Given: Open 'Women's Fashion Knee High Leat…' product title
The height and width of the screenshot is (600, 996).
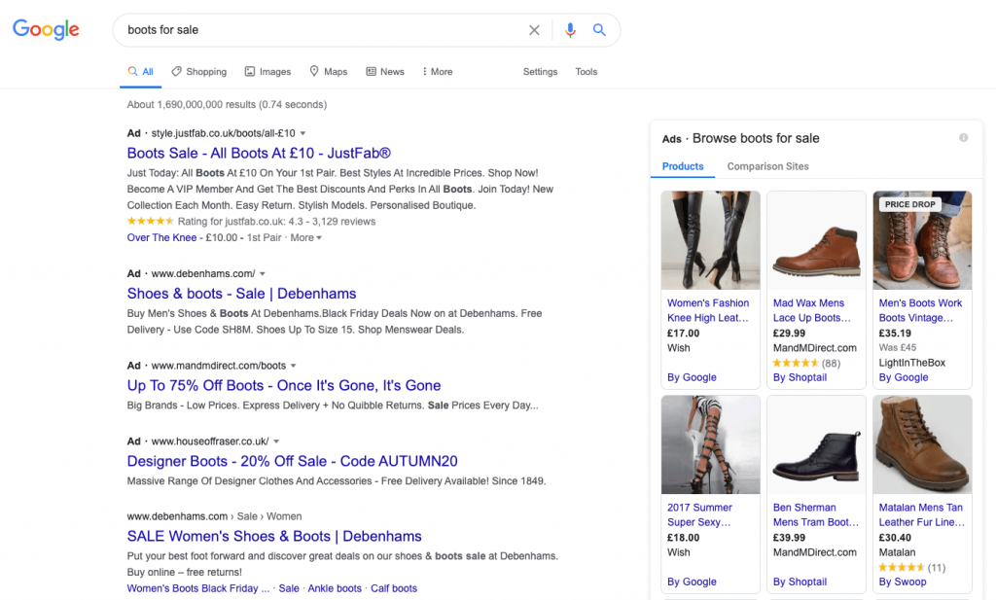Looking at the screenshot, I should pos(708,310).
